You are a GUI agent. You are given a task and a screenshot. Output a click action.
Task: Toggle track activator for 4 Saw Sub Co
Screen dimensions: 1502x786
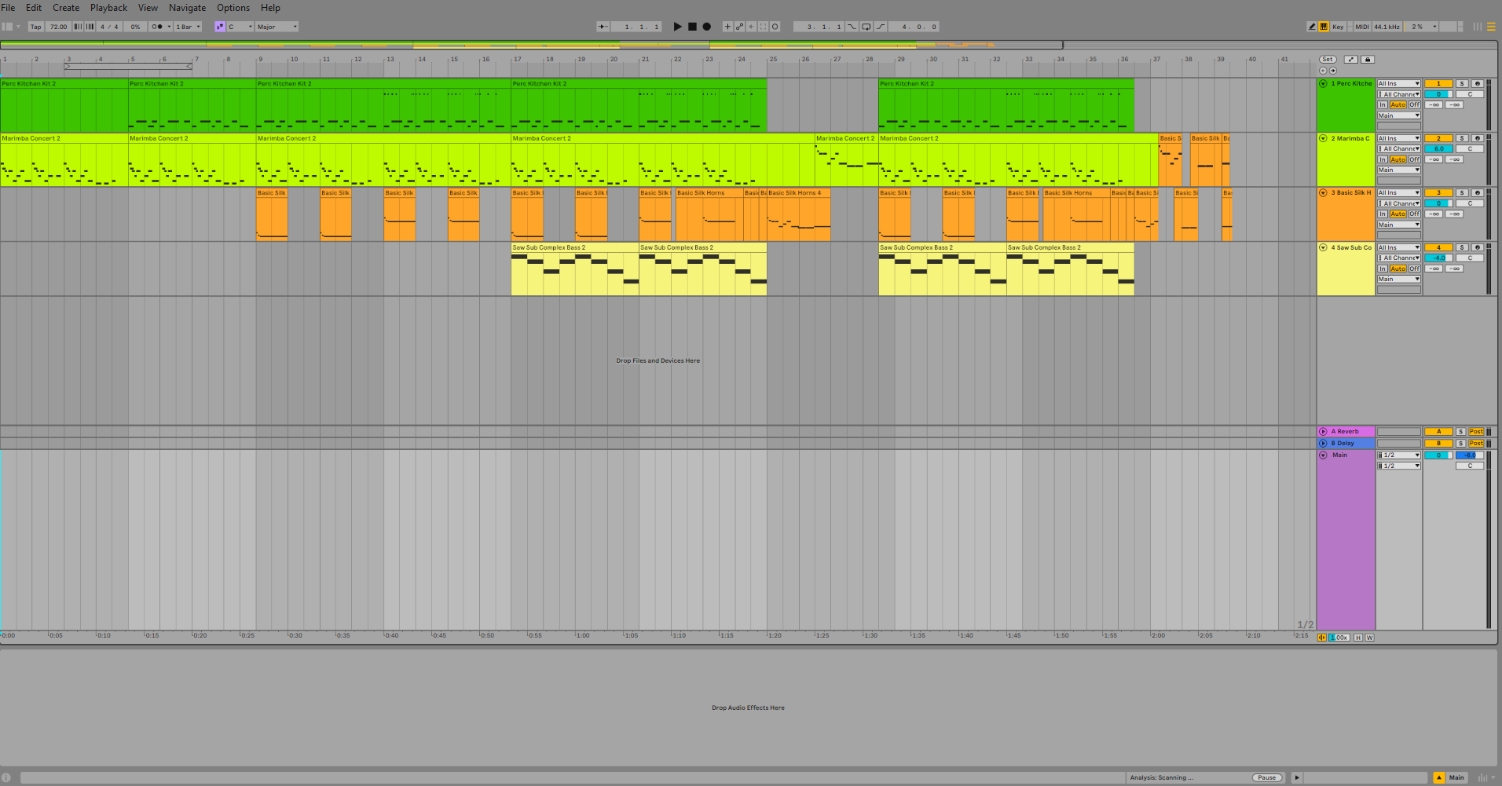click(x=1438, y=247)
